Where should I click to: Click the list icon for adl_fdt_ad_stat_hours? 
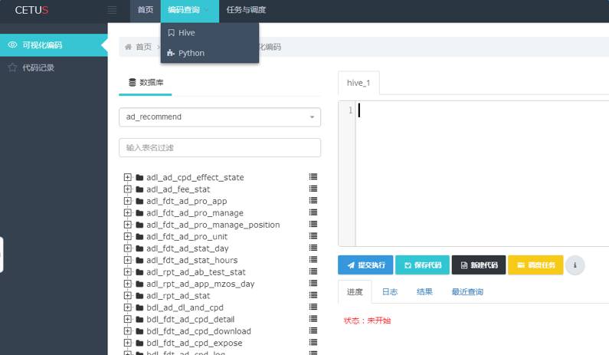tap(313, 259)
